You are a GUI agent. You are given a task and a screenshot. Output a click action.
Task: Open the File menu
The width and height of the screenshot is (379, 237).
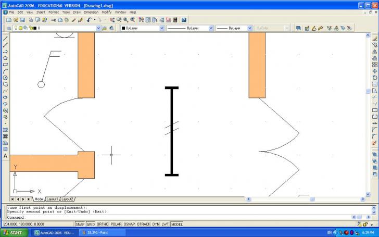coord(11,12)
